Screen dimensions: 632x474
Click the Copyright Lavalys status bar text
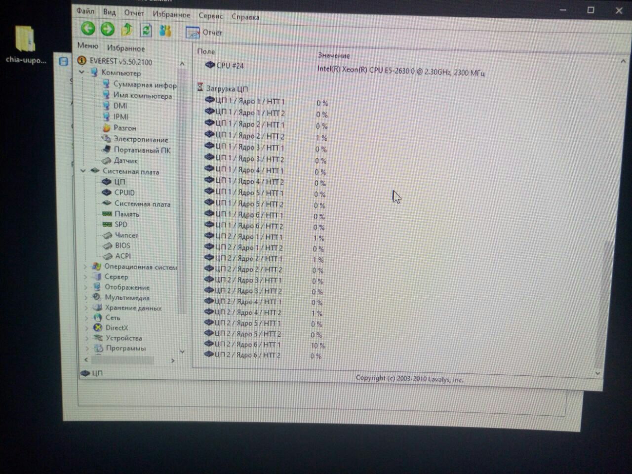click(409, 379)
